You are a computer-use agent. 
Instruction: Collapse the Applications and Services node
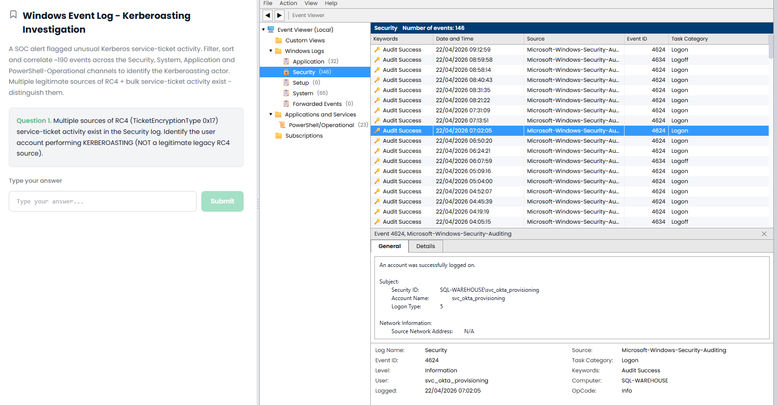(271, 114)
